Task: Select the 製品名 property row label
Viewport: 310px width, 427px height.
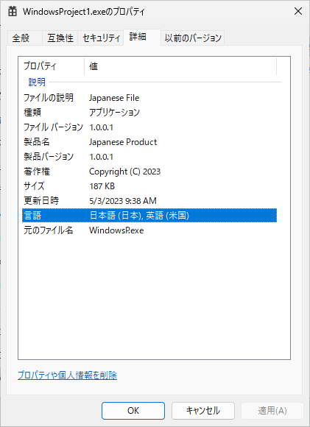Action: [37, 142]
